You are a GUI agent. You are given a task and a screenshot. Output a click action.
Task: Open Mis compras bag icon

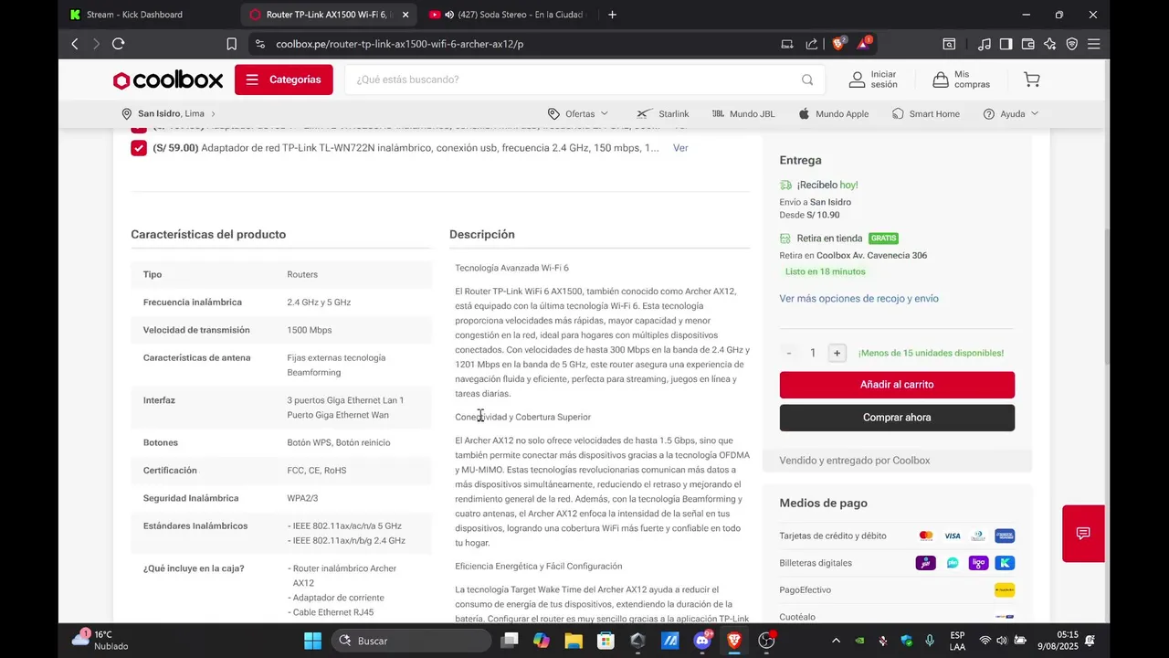941,80
